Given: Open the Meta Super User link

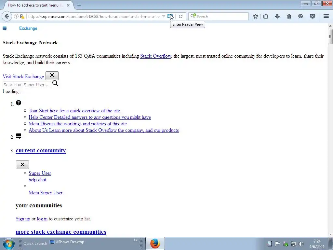Looking at the screenshot, I should [x=46, y=193].
